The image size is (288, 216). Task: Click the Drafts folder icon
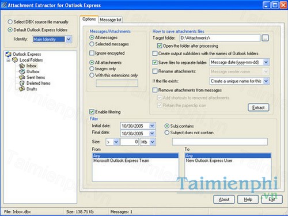click(x=22, y=89)
